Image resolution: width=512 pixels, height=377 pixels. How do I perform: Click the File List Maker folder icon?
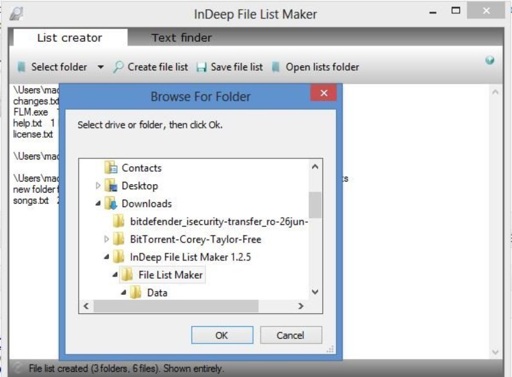point(128,275)
